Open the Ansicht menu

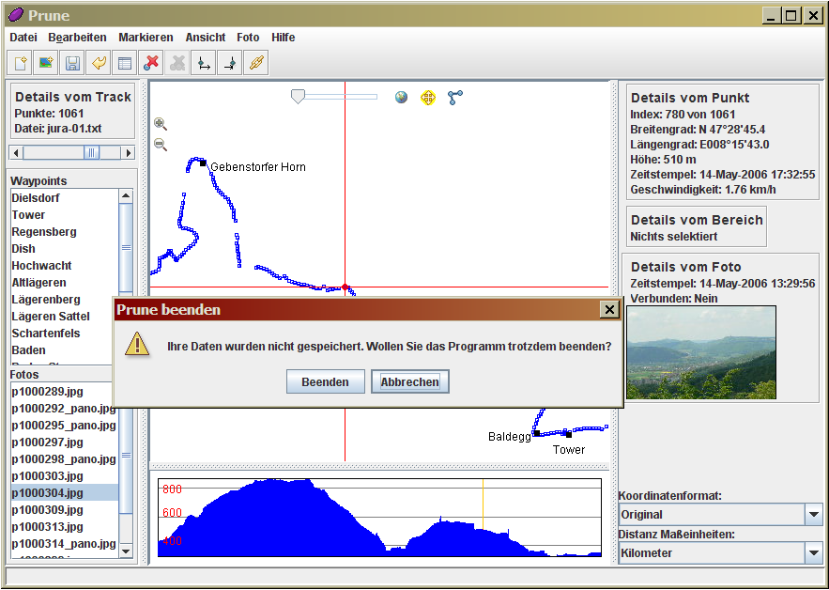point(206,38)
